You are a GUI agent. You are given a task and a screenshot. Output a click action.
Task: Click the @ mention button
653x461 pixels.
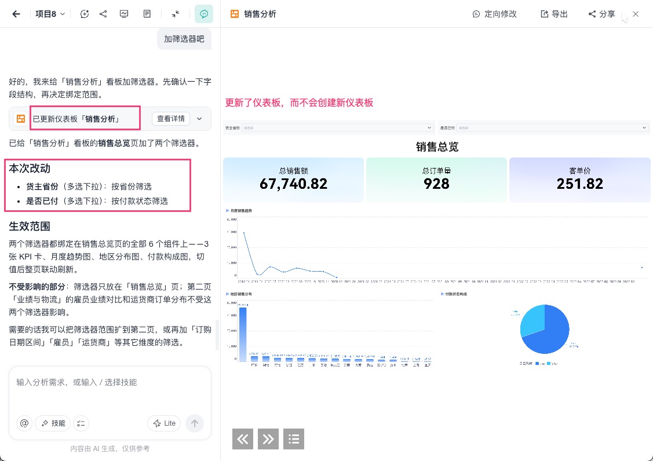point(24,423)
